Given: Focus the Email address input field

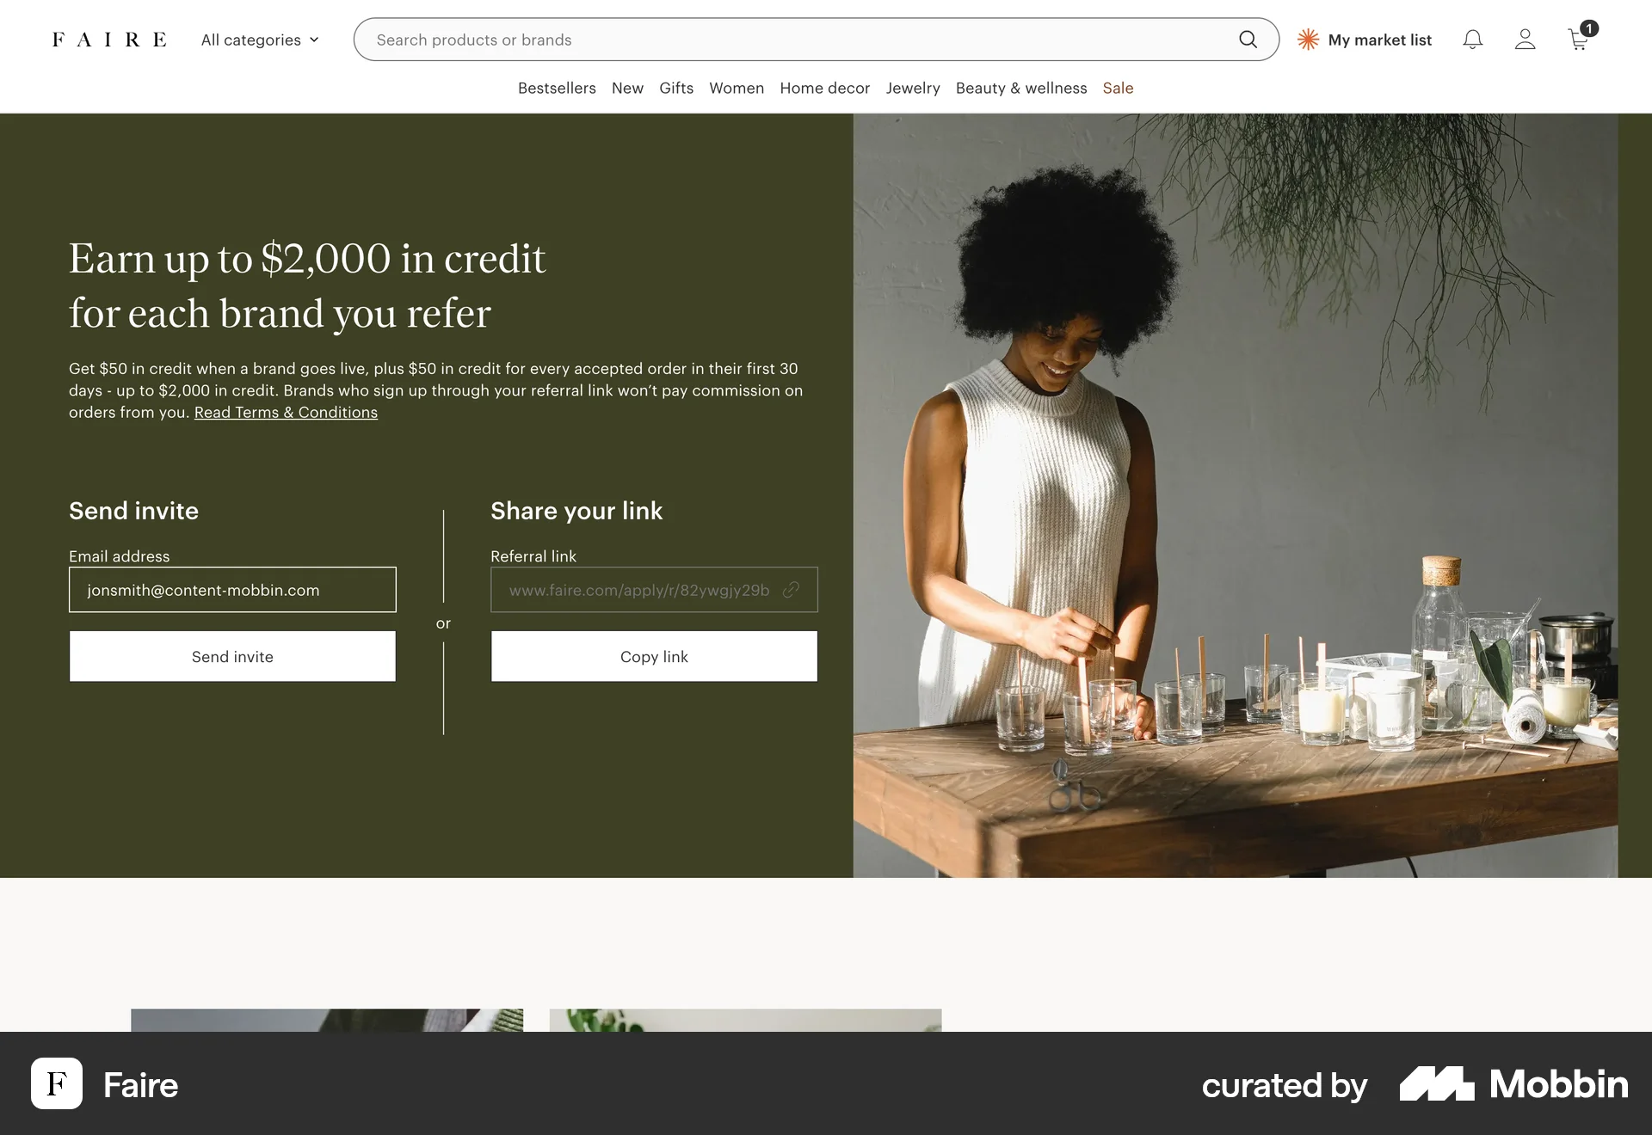Looking at the screenshot, I should click(x=232, y=590).
